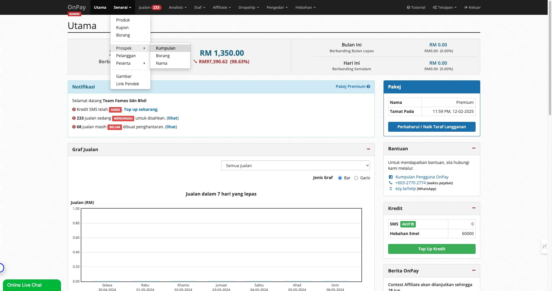Click the BELUM red label

tap(115, 127)
